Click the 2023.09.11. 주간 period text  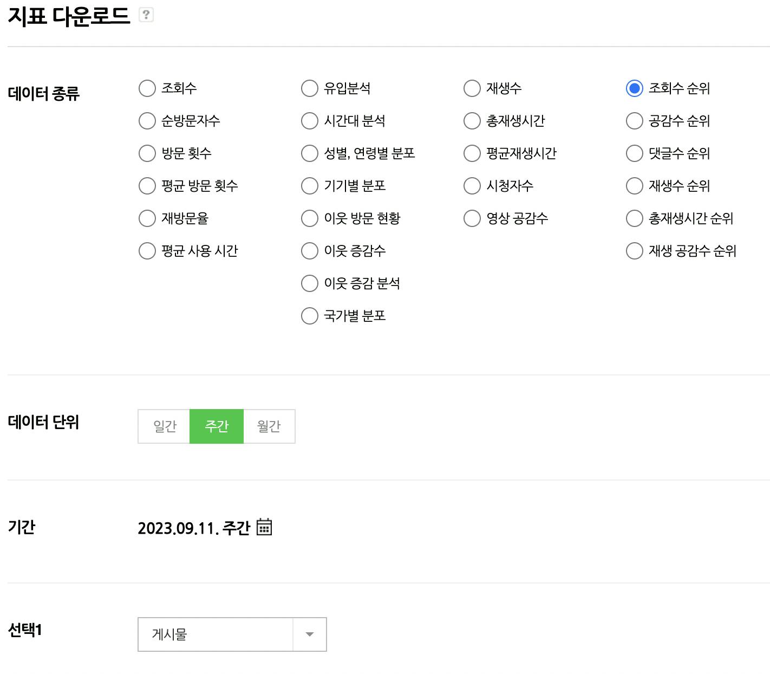pyautogui.click(x=194, y=528)
